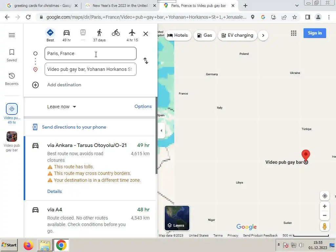Image resolution: width=336 pixels, height=252 pixels.
Task: Open Details for Ankara route
Action: 54,191
